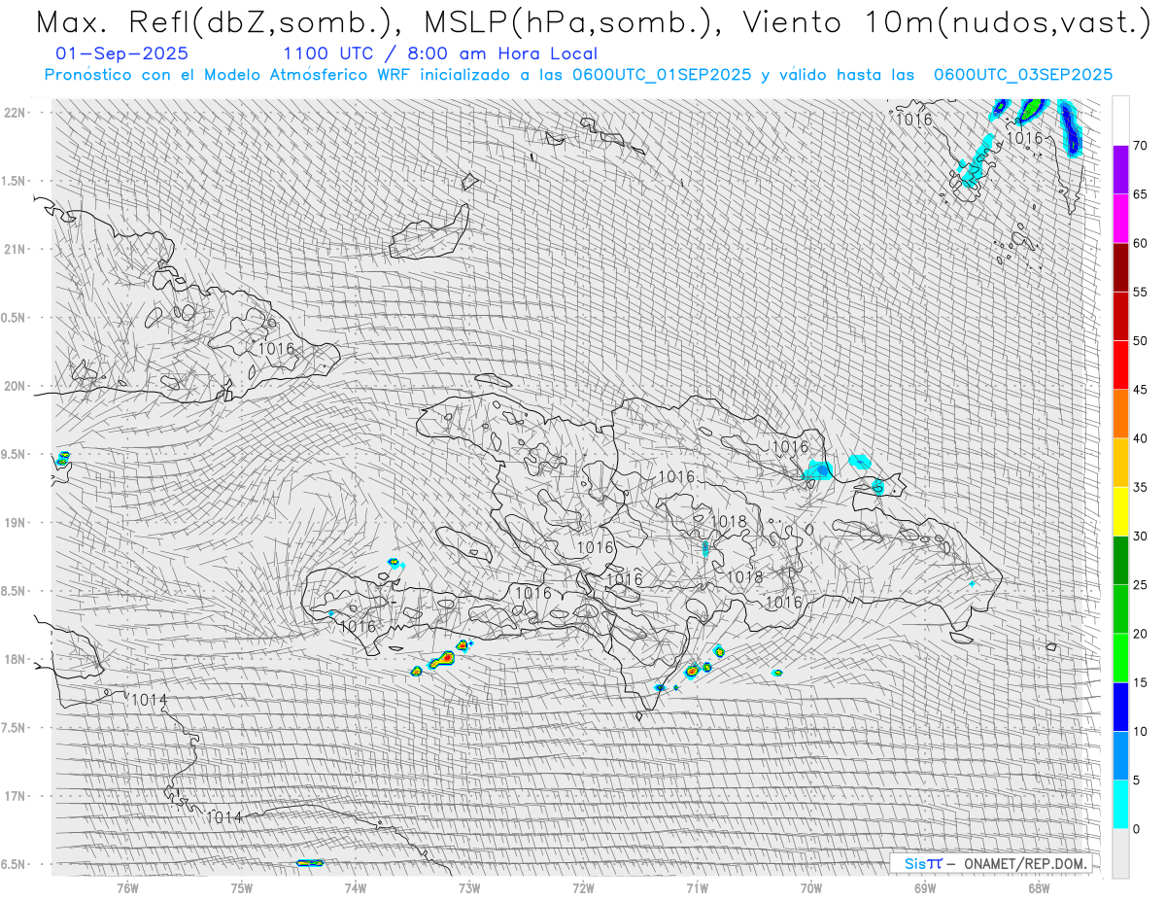Screen dimensions: 1166x901
Task: Click the valid-until time '0600UTC_03SEP2025'
Action: point(1023,75)
